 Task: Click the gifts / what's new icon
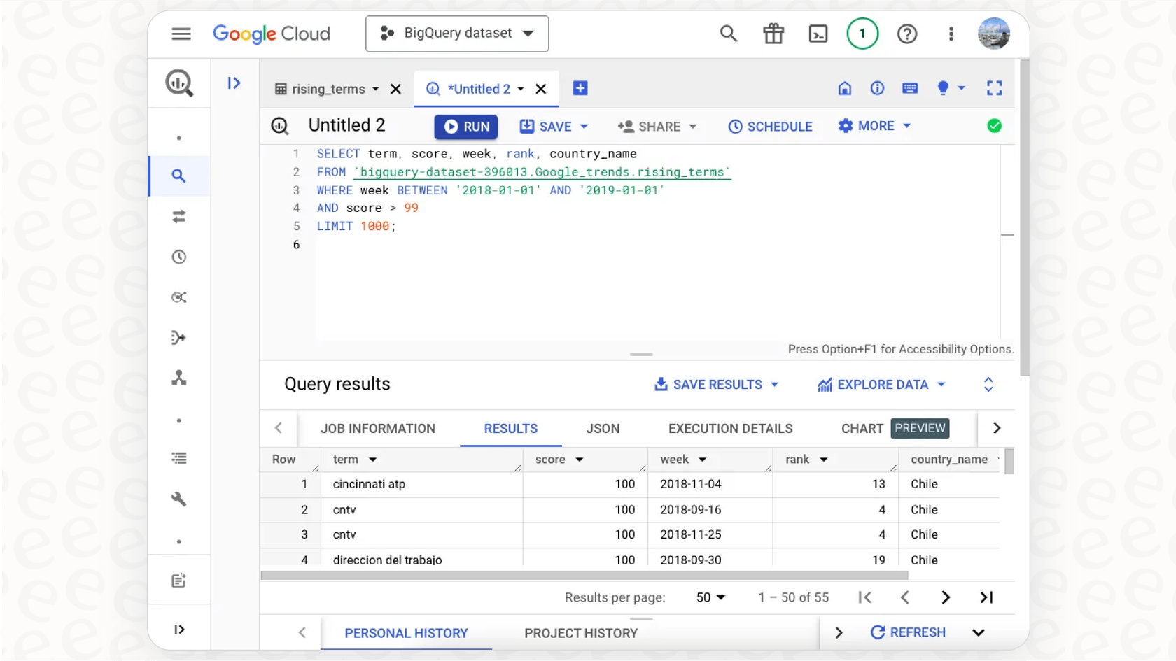pyautogui.click(x=773, y=34)
